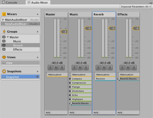Select the View entry in Views
The image size is (153, 118).
(20, 63)
